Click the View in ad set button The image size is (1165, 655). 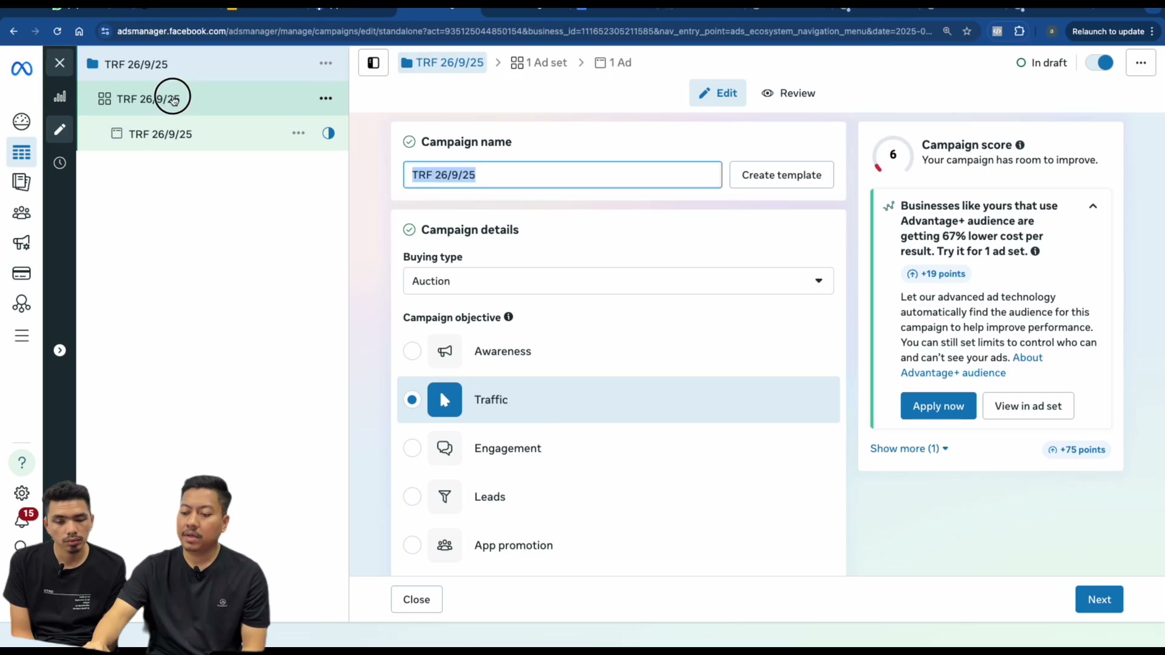1028,406
